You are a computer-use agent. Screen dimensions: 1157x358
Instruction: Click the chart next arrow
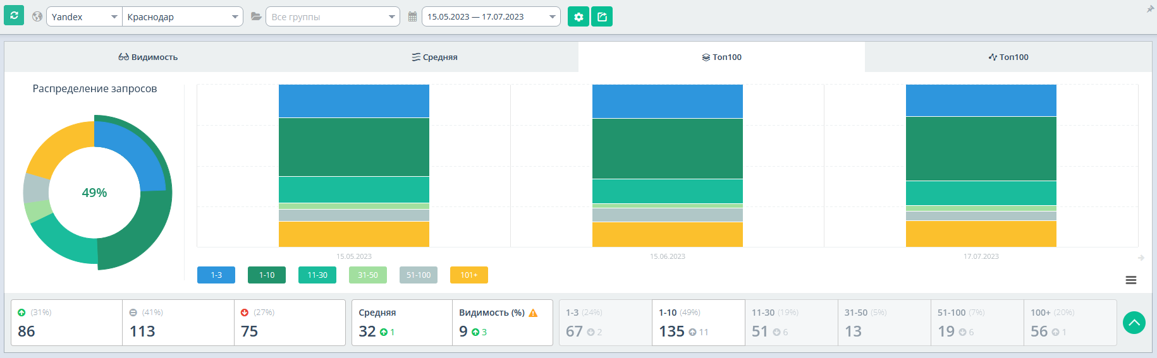point(1141,258)
